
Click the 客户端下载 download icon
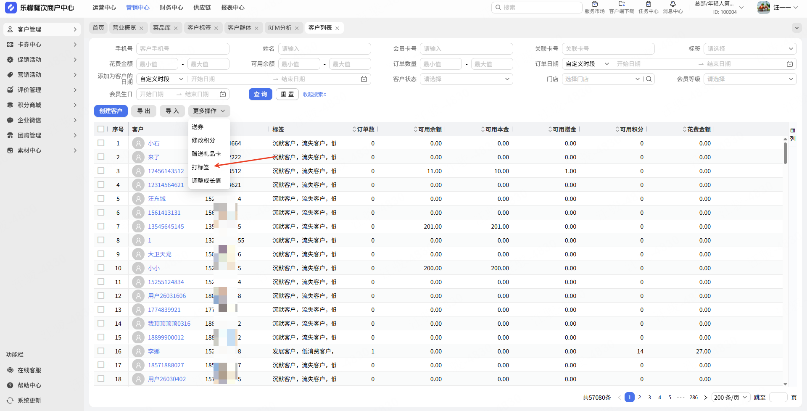click(621, 5)
